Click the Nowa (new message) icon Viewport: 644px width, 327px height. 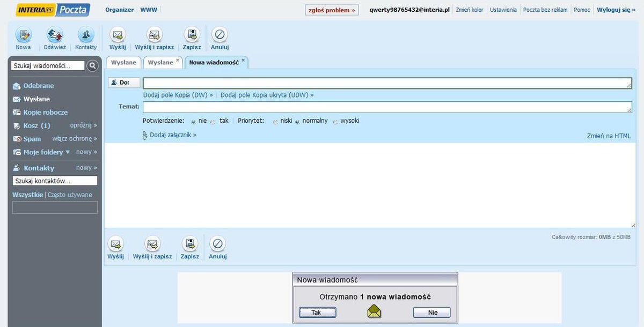pyautogui.click(x=23, y=35)
